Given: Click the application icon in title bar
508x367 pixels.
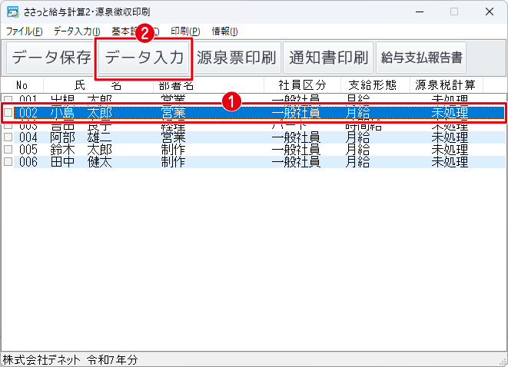Looking at the screenshot, I should (11, 11).
